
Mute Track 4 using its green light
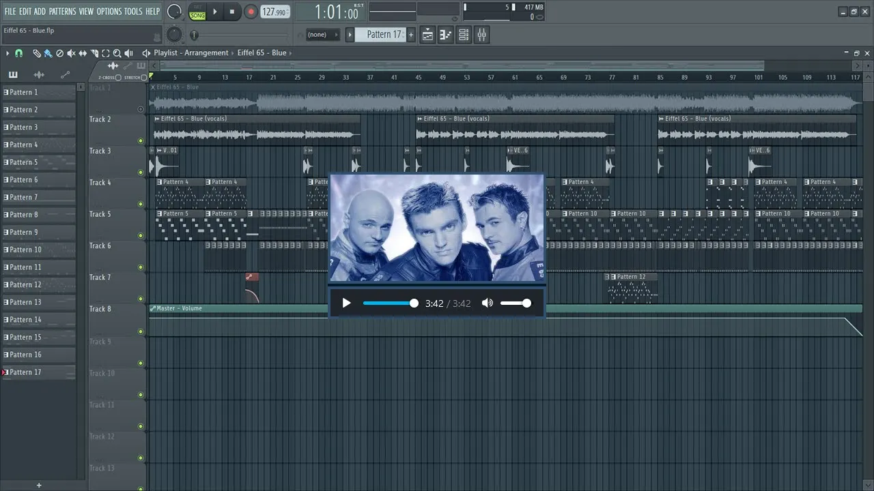[x=141, y=204]
